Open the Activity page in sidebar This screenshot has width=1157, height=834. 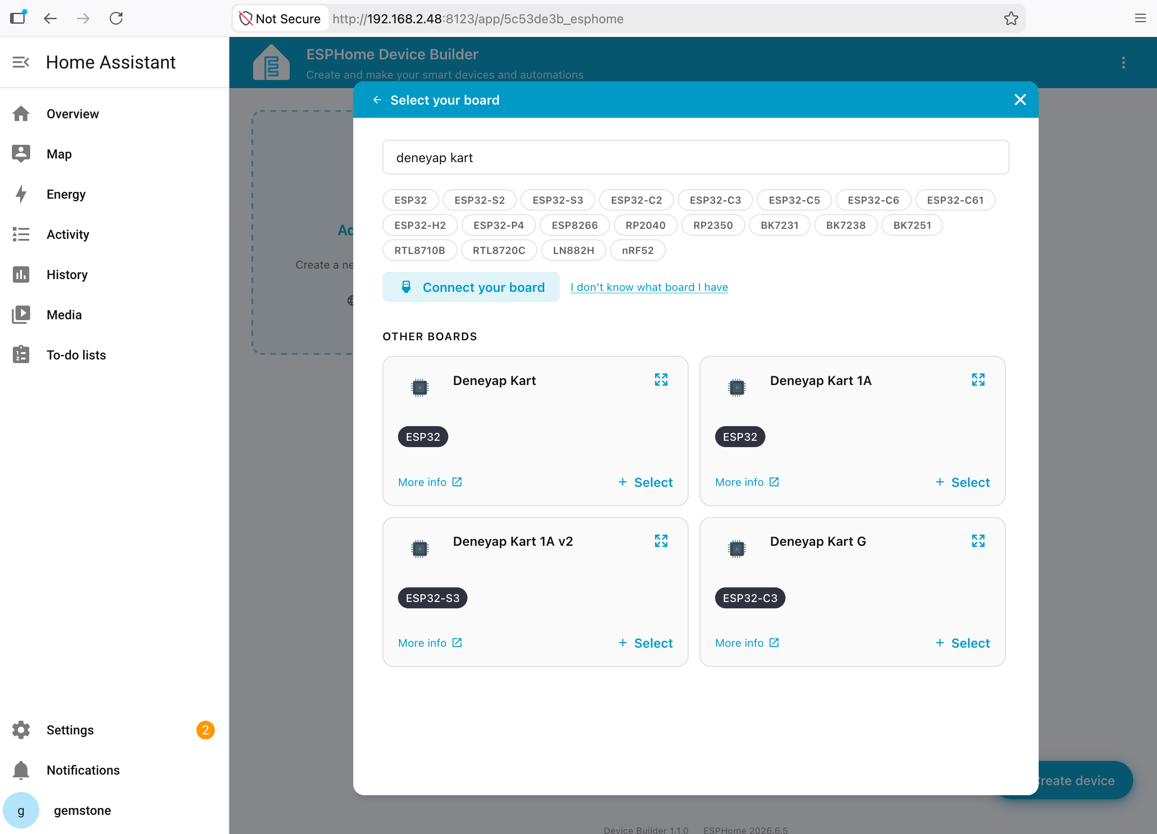(114, 234)
